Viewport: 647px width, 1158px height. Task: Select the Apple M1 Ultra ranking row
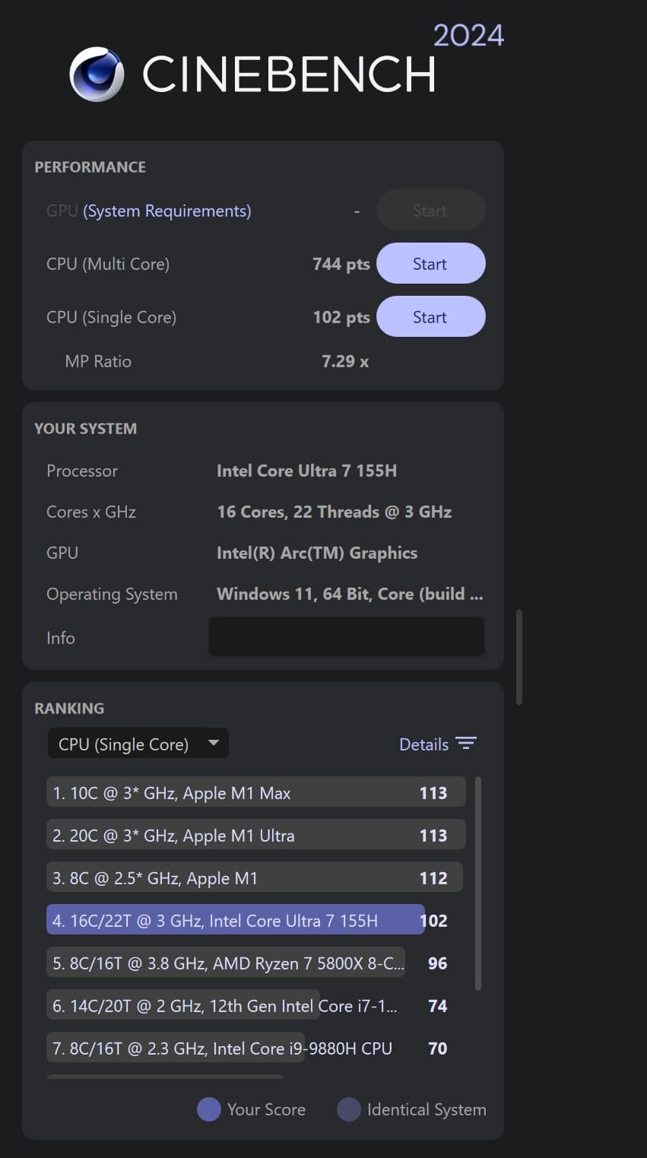coord(255,836)
